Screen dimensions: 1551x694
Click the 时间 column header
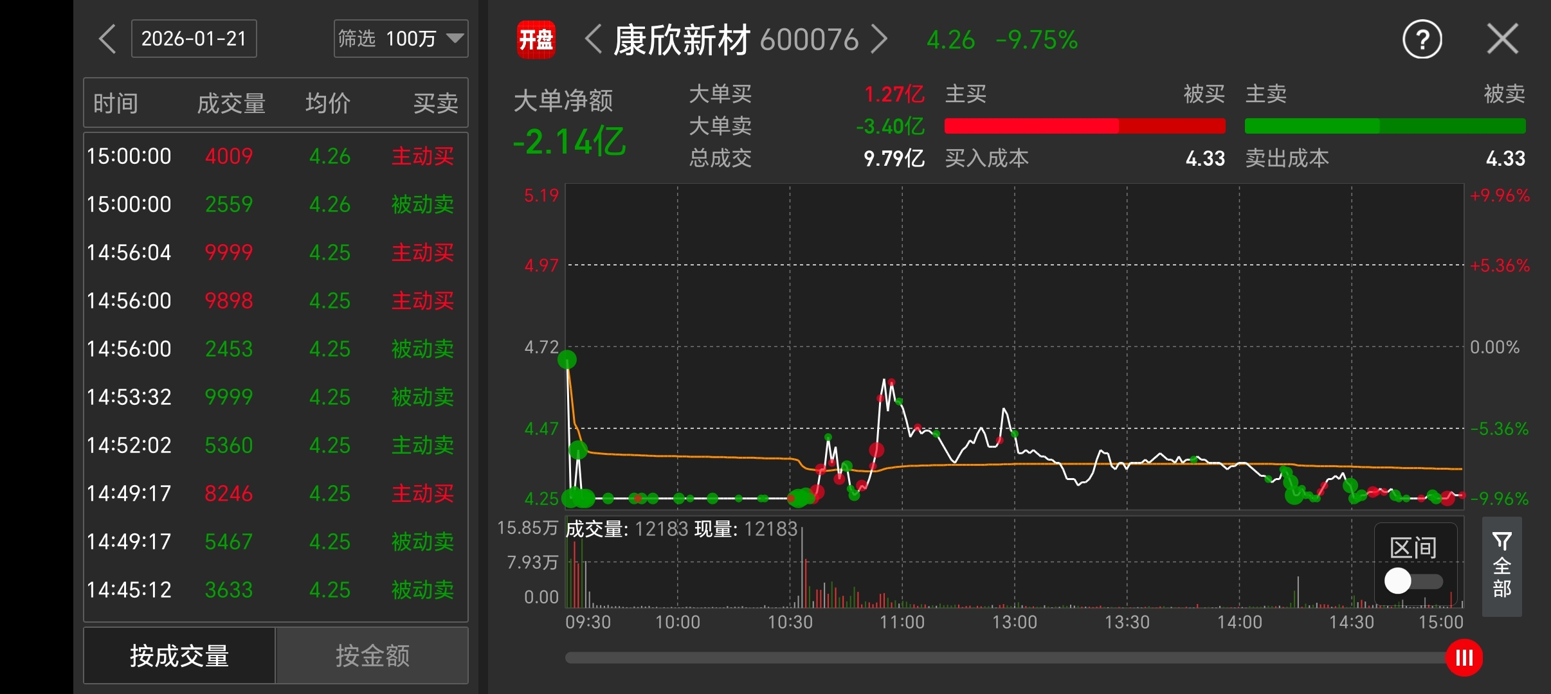[116, 103]
